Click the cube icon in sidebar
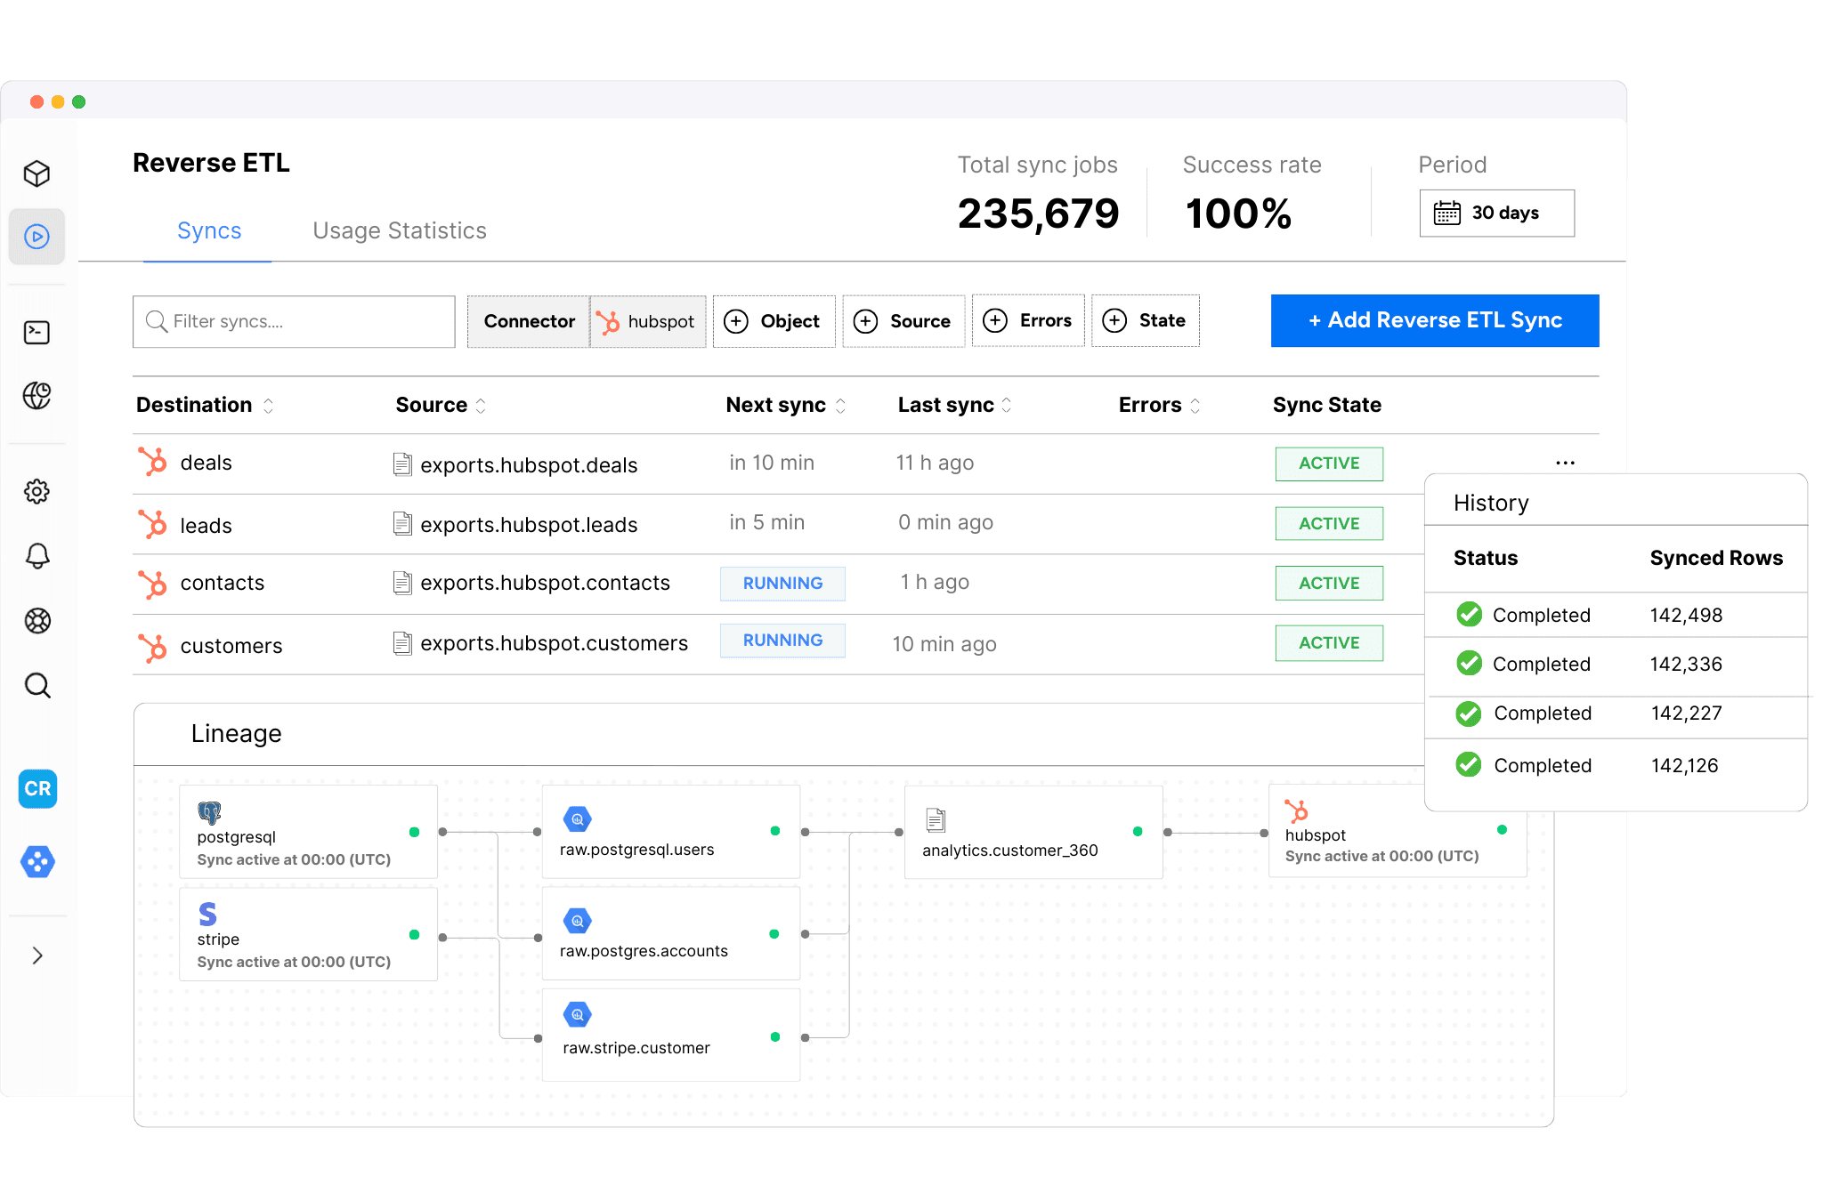This screenshot has height=1177, width=1823. [36, 173]
